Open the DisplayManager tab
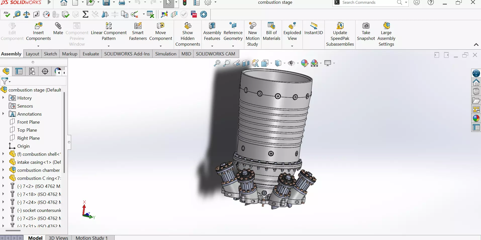The width and height of the screenshot is (481, 240). pyautogui.click(x=57, y=71)
